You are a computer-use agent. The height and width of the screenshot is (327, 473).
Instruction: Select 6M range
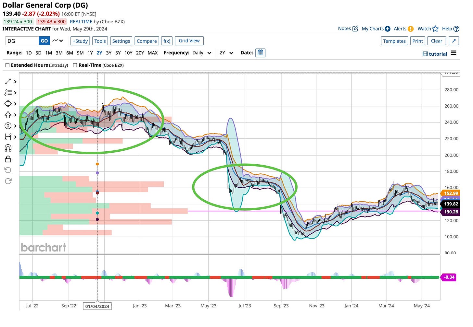70,53
